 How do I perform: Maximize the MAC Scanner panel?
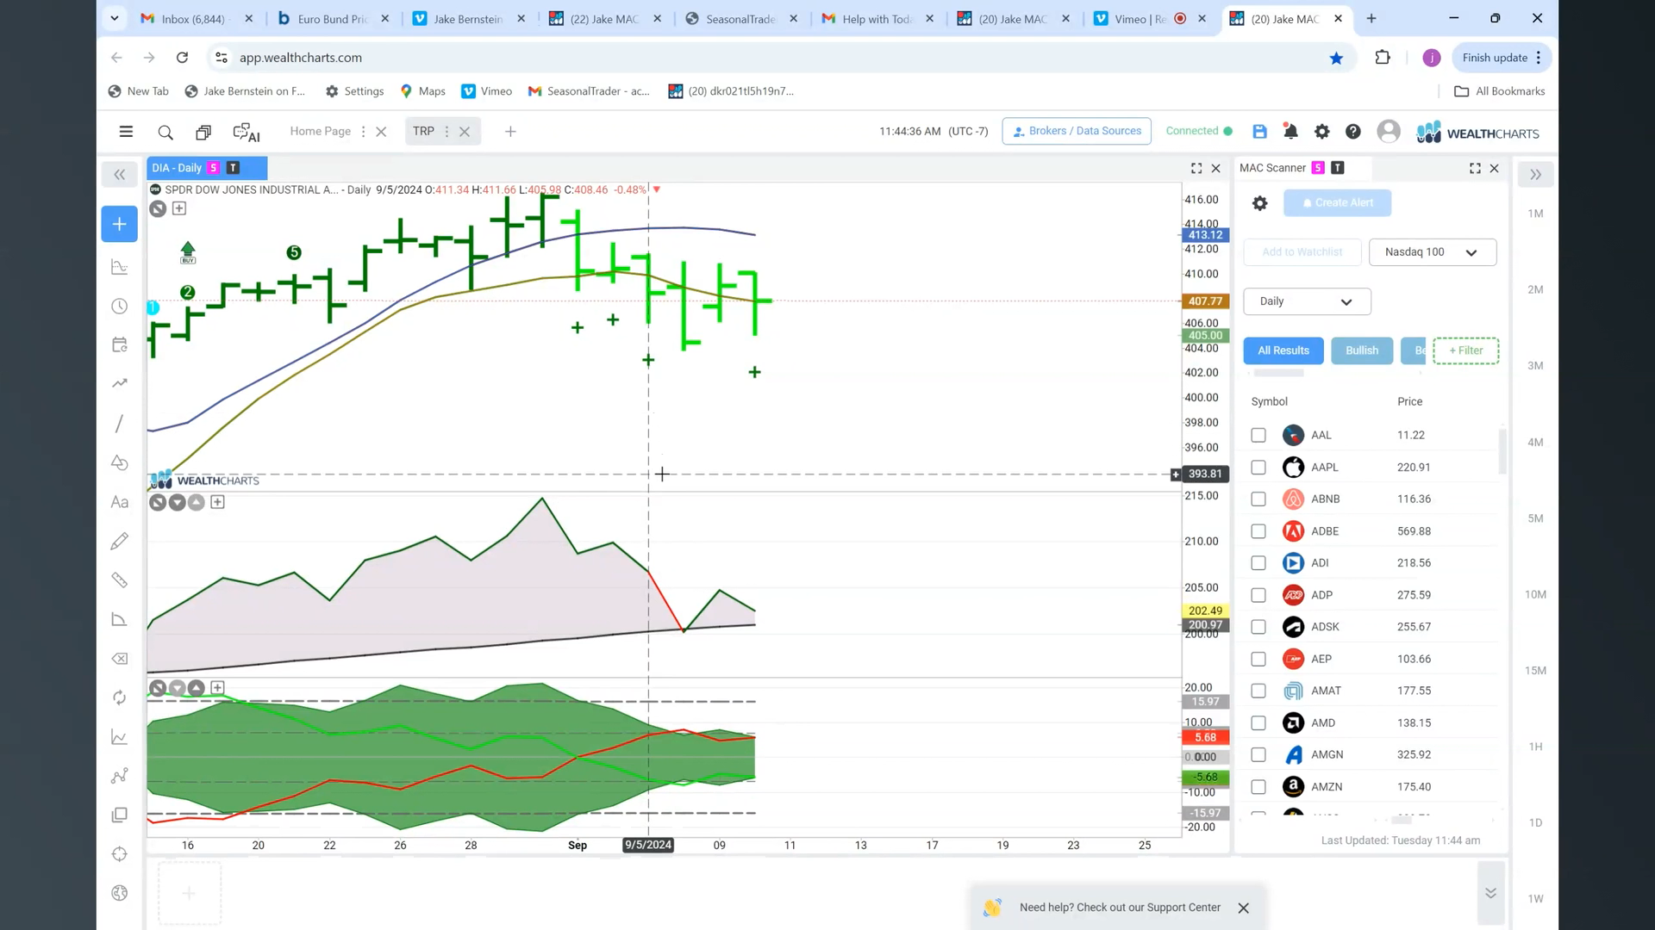1475,168
